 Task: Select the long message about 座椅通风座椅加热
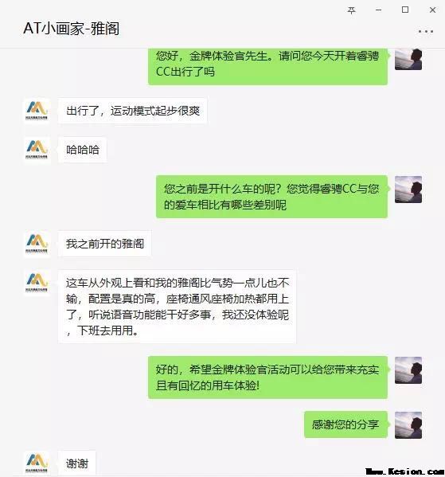click(x=177, y=307)
